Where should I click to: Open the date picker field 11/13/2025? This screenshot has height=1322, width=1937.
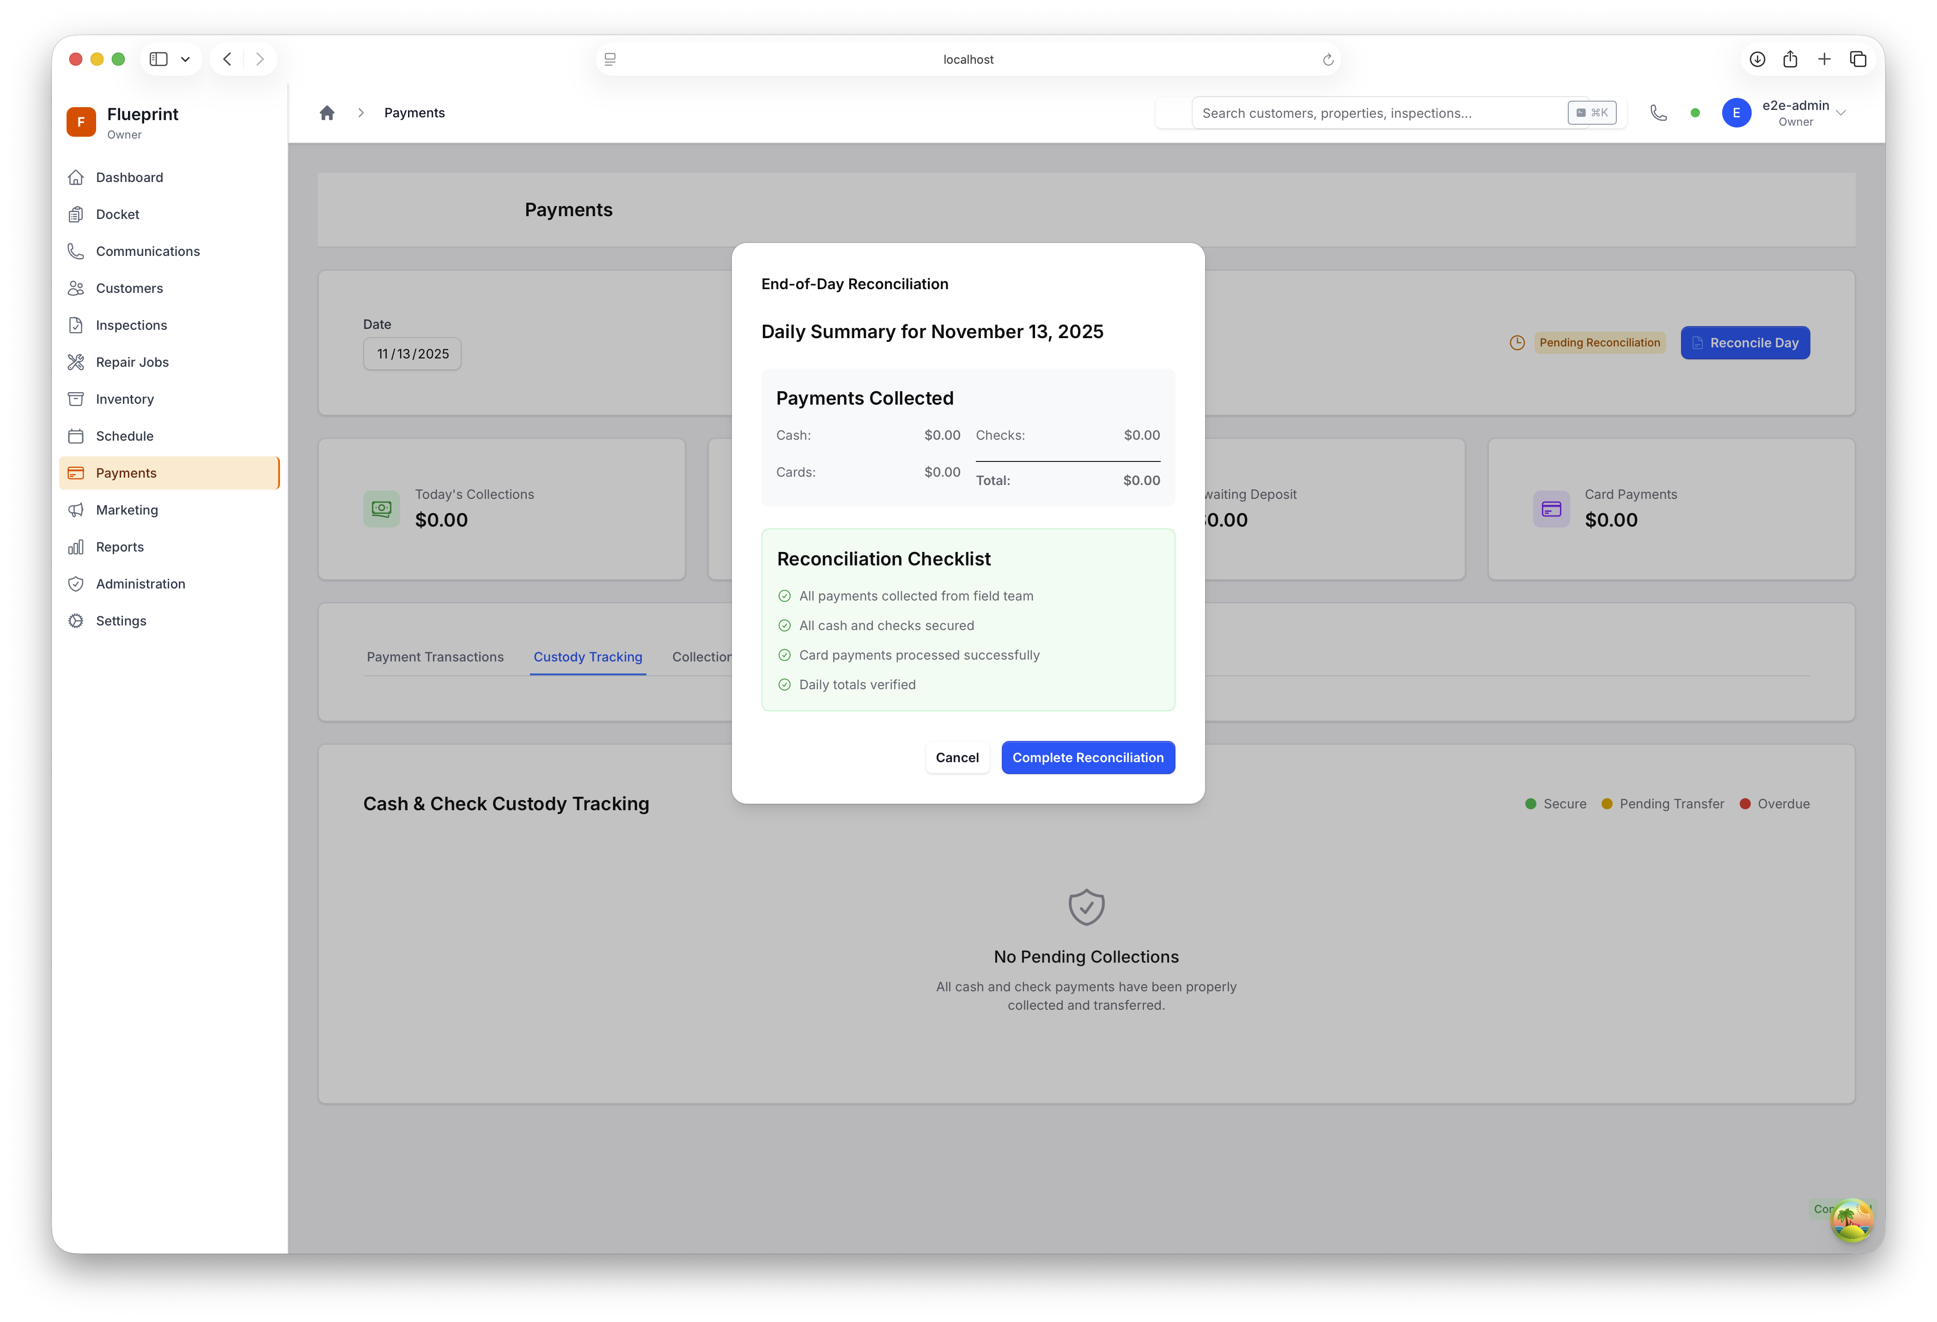[x=412, y=354]
